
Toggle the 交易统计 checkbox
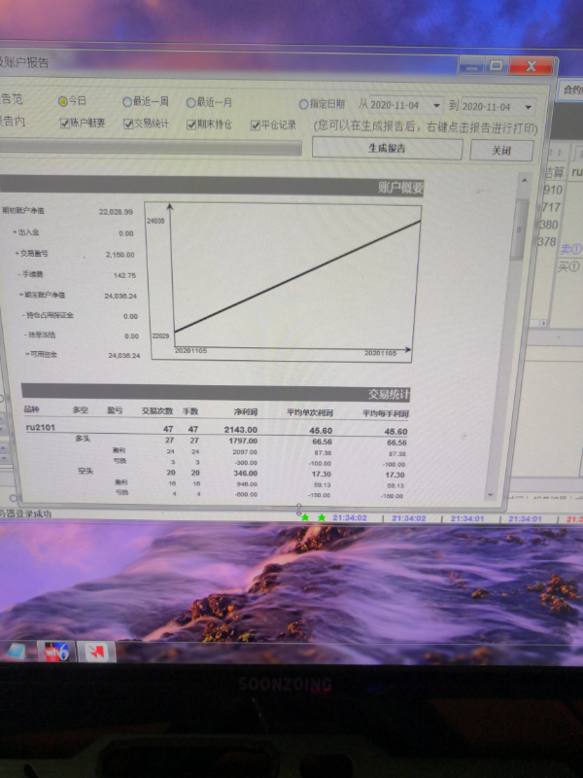click(x=128, y=124)
